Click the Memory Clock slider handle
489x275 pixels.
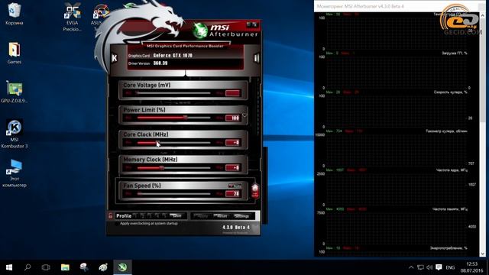pos(161,168)
